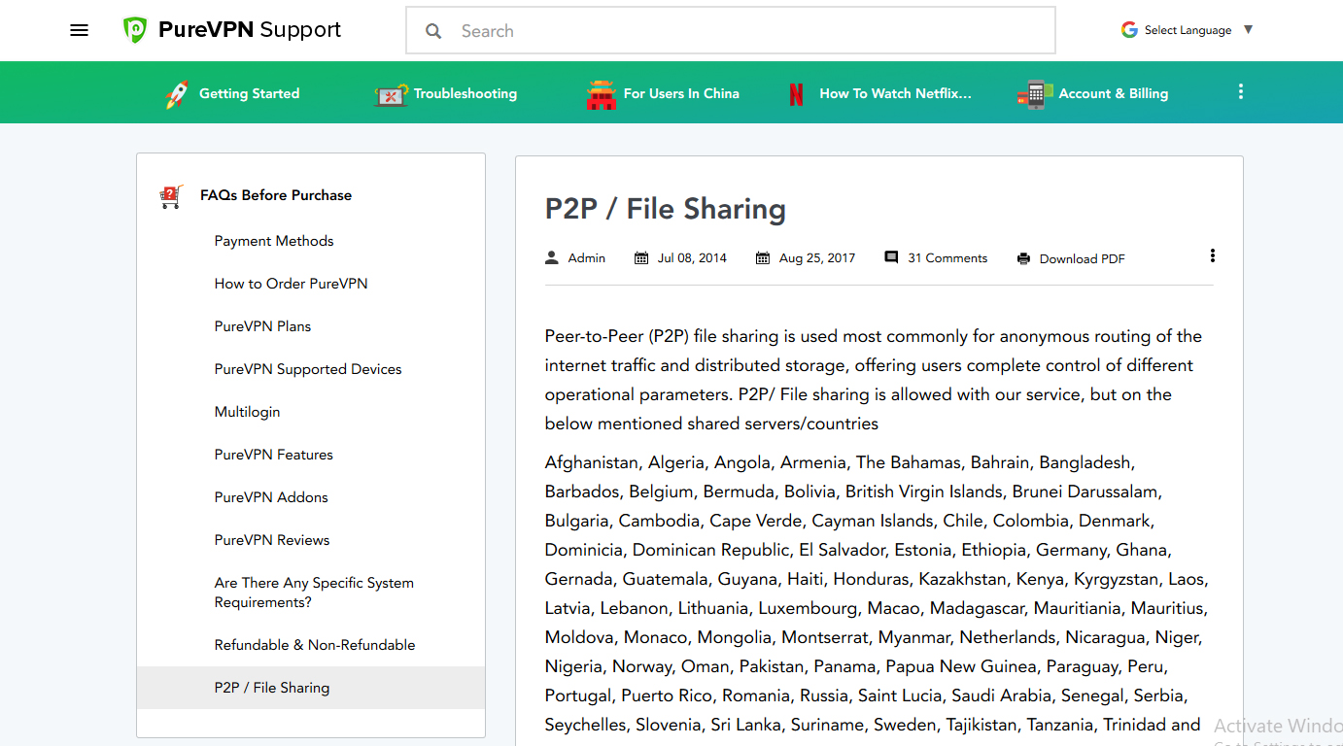1343x746 pixels.
Task: Click the Admin author name
Action: [x=587, y=258]
